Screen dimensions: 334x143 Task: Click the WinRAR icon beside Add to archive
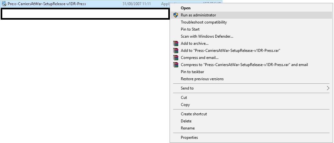click(175, 43)
